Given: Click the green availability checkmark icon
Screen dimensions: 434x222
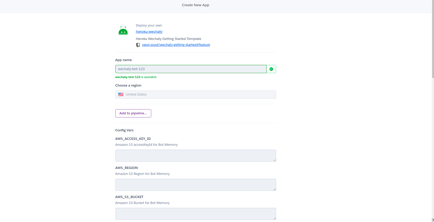Looking at the screenshot, I should (x=271, y=69).
